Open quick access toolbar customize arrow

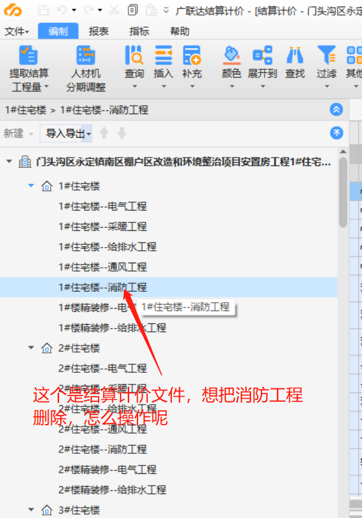[166, 10]
